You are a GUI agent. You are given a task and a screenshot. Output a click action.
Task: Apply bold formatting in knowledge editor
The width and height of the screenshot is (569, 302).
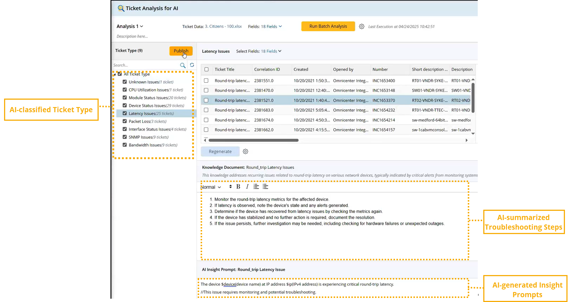coord(238,187)
